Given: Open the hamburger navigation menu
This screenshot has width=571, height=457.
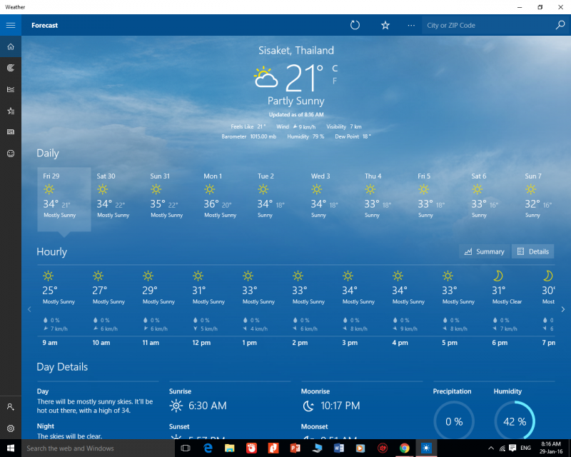Looking at the screenshot, I should (11, 25).
